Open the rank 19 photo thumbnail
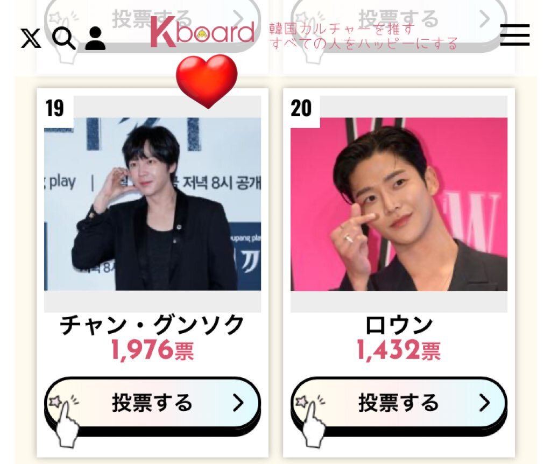Image resolution: width=551 pixels, height=464 pixels. (152, 204)
